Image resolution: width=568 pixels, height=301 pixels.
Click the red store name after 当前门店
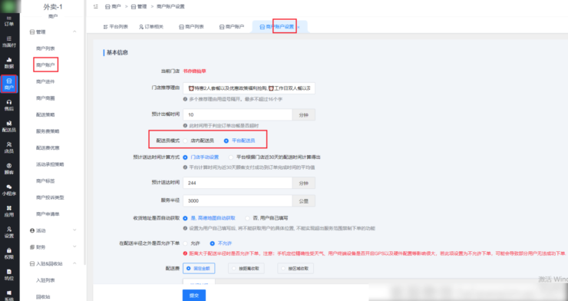click(194, 71)
